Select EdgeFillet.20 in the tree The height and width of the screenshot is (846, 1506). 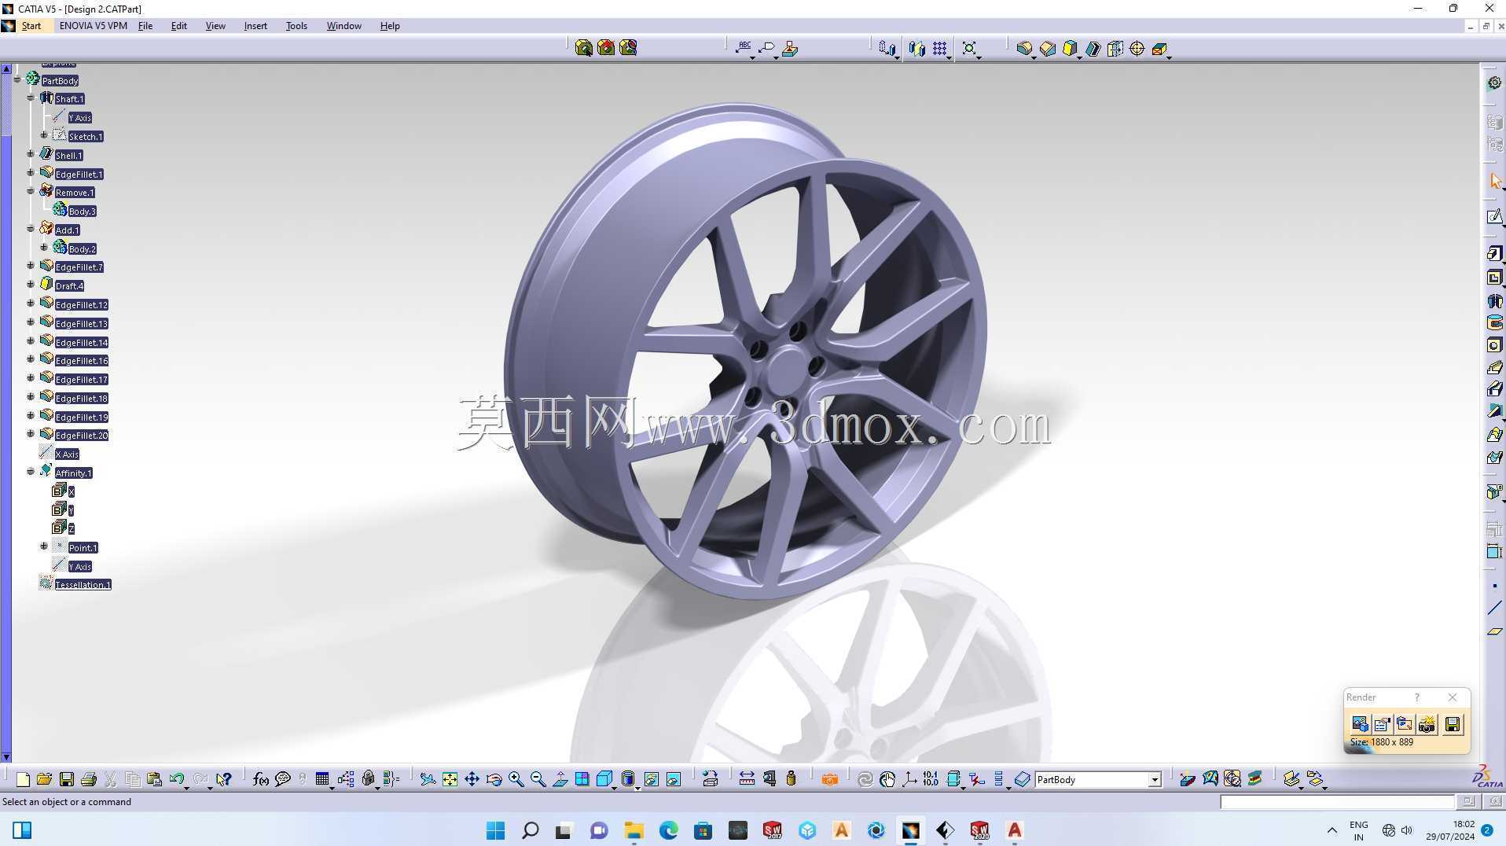[x=82, y=436]
